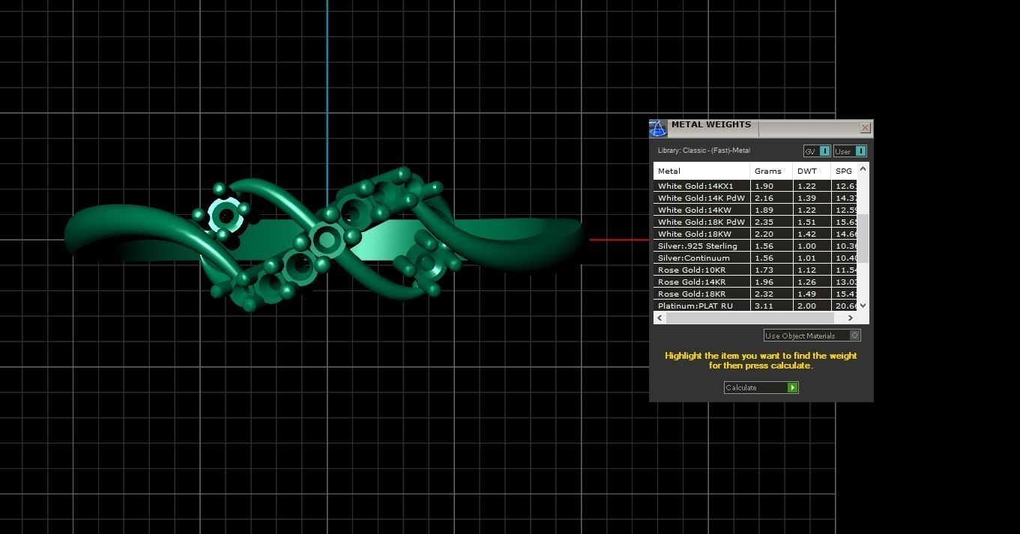This screenshot has height=534, width=1020.
Task: Click the horizontal scroll right arrow
Action: click(x=851, y=318)
